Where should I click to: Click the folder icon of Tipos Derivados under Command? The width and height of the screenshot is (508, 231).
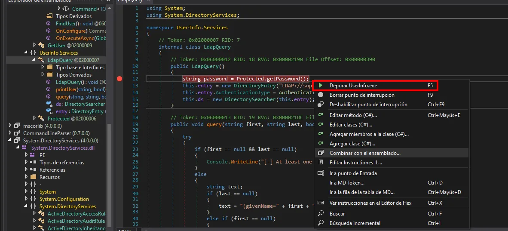(49, 16)
